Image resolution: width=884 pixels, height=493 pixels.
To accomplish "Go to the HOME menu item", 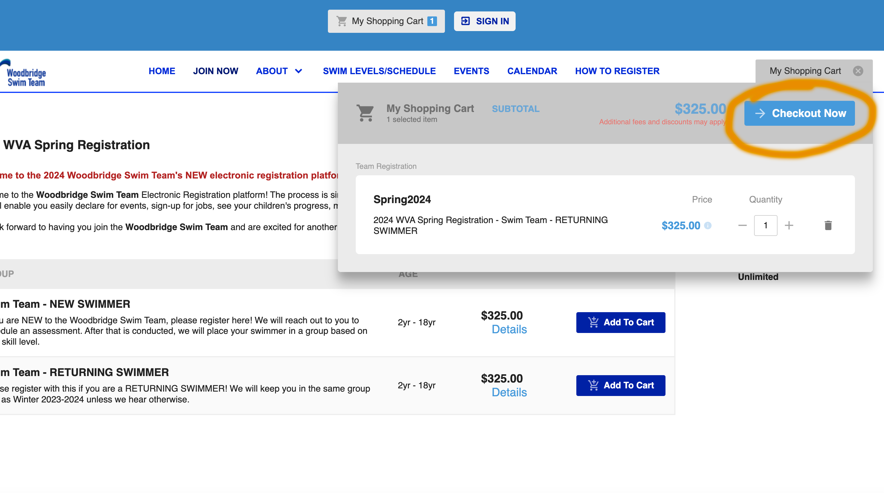I will click(x=162, y=71).
